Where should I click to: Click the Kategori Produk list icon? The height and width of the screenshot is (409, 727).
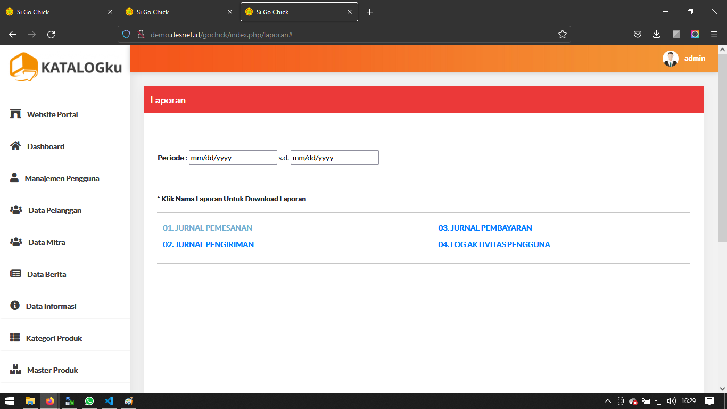click(x=15, y=338)
